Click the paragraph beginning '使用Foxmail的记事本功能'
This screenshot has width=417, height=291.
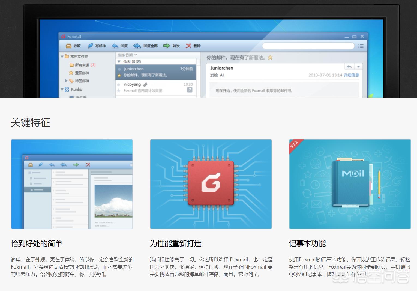coord(350,267)
